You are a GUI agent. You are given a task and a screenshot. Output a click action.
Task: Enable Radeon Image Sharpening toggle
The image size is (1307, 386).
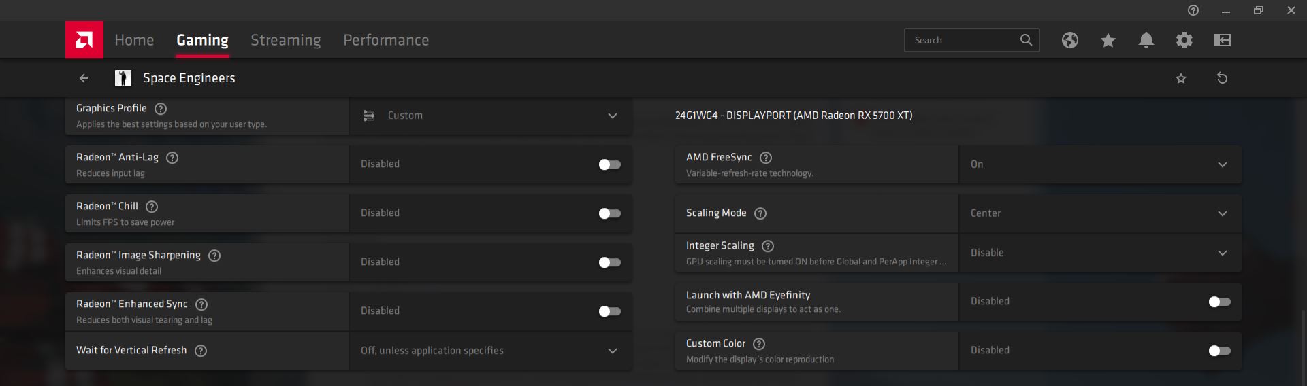pyautogui.click(x=609, y=262)
